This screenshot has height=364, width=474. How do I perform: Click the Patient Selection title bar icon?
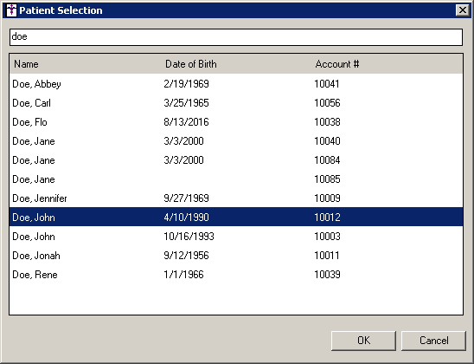[x=11, y=10]
